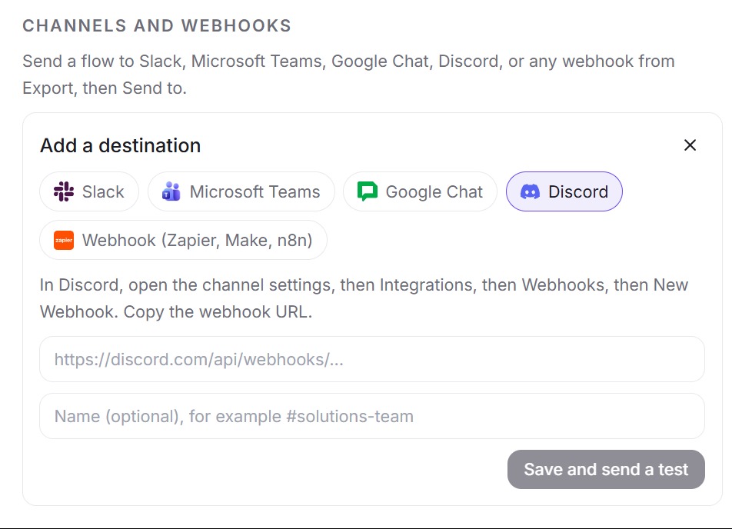
Task: Click the 'Add a destination' heading
Action: coord(121,145)
